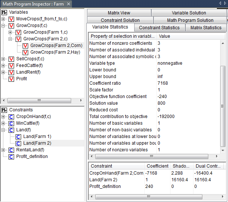Click the Property of selection column header
Viewport: 228px width, 202px height.
click(122, 36)
